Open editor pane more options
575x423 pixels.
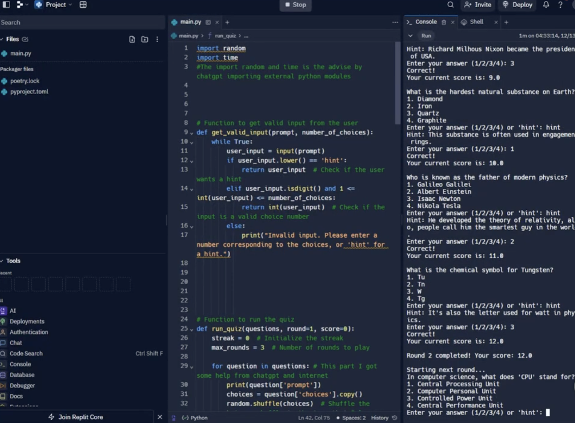click(395, 22)
